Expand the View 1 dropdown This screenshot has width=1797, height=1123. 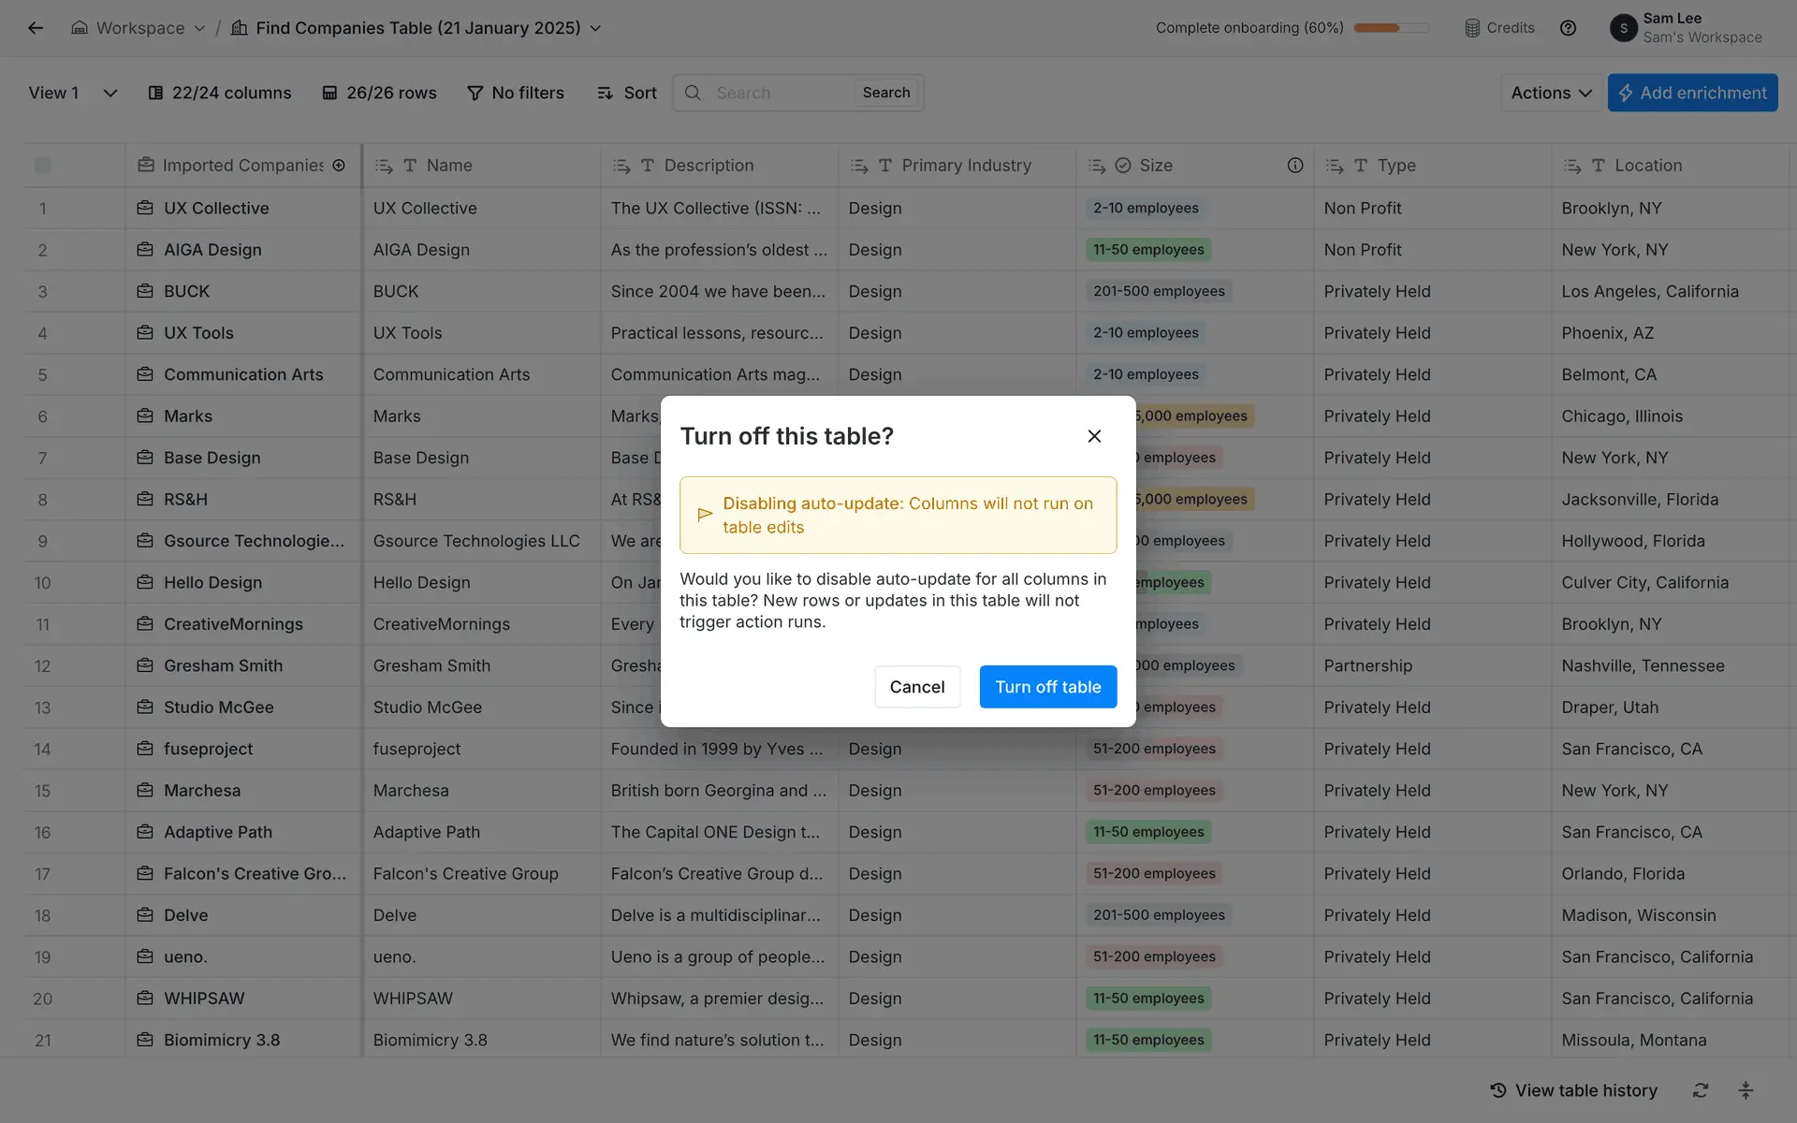[110, 93]
